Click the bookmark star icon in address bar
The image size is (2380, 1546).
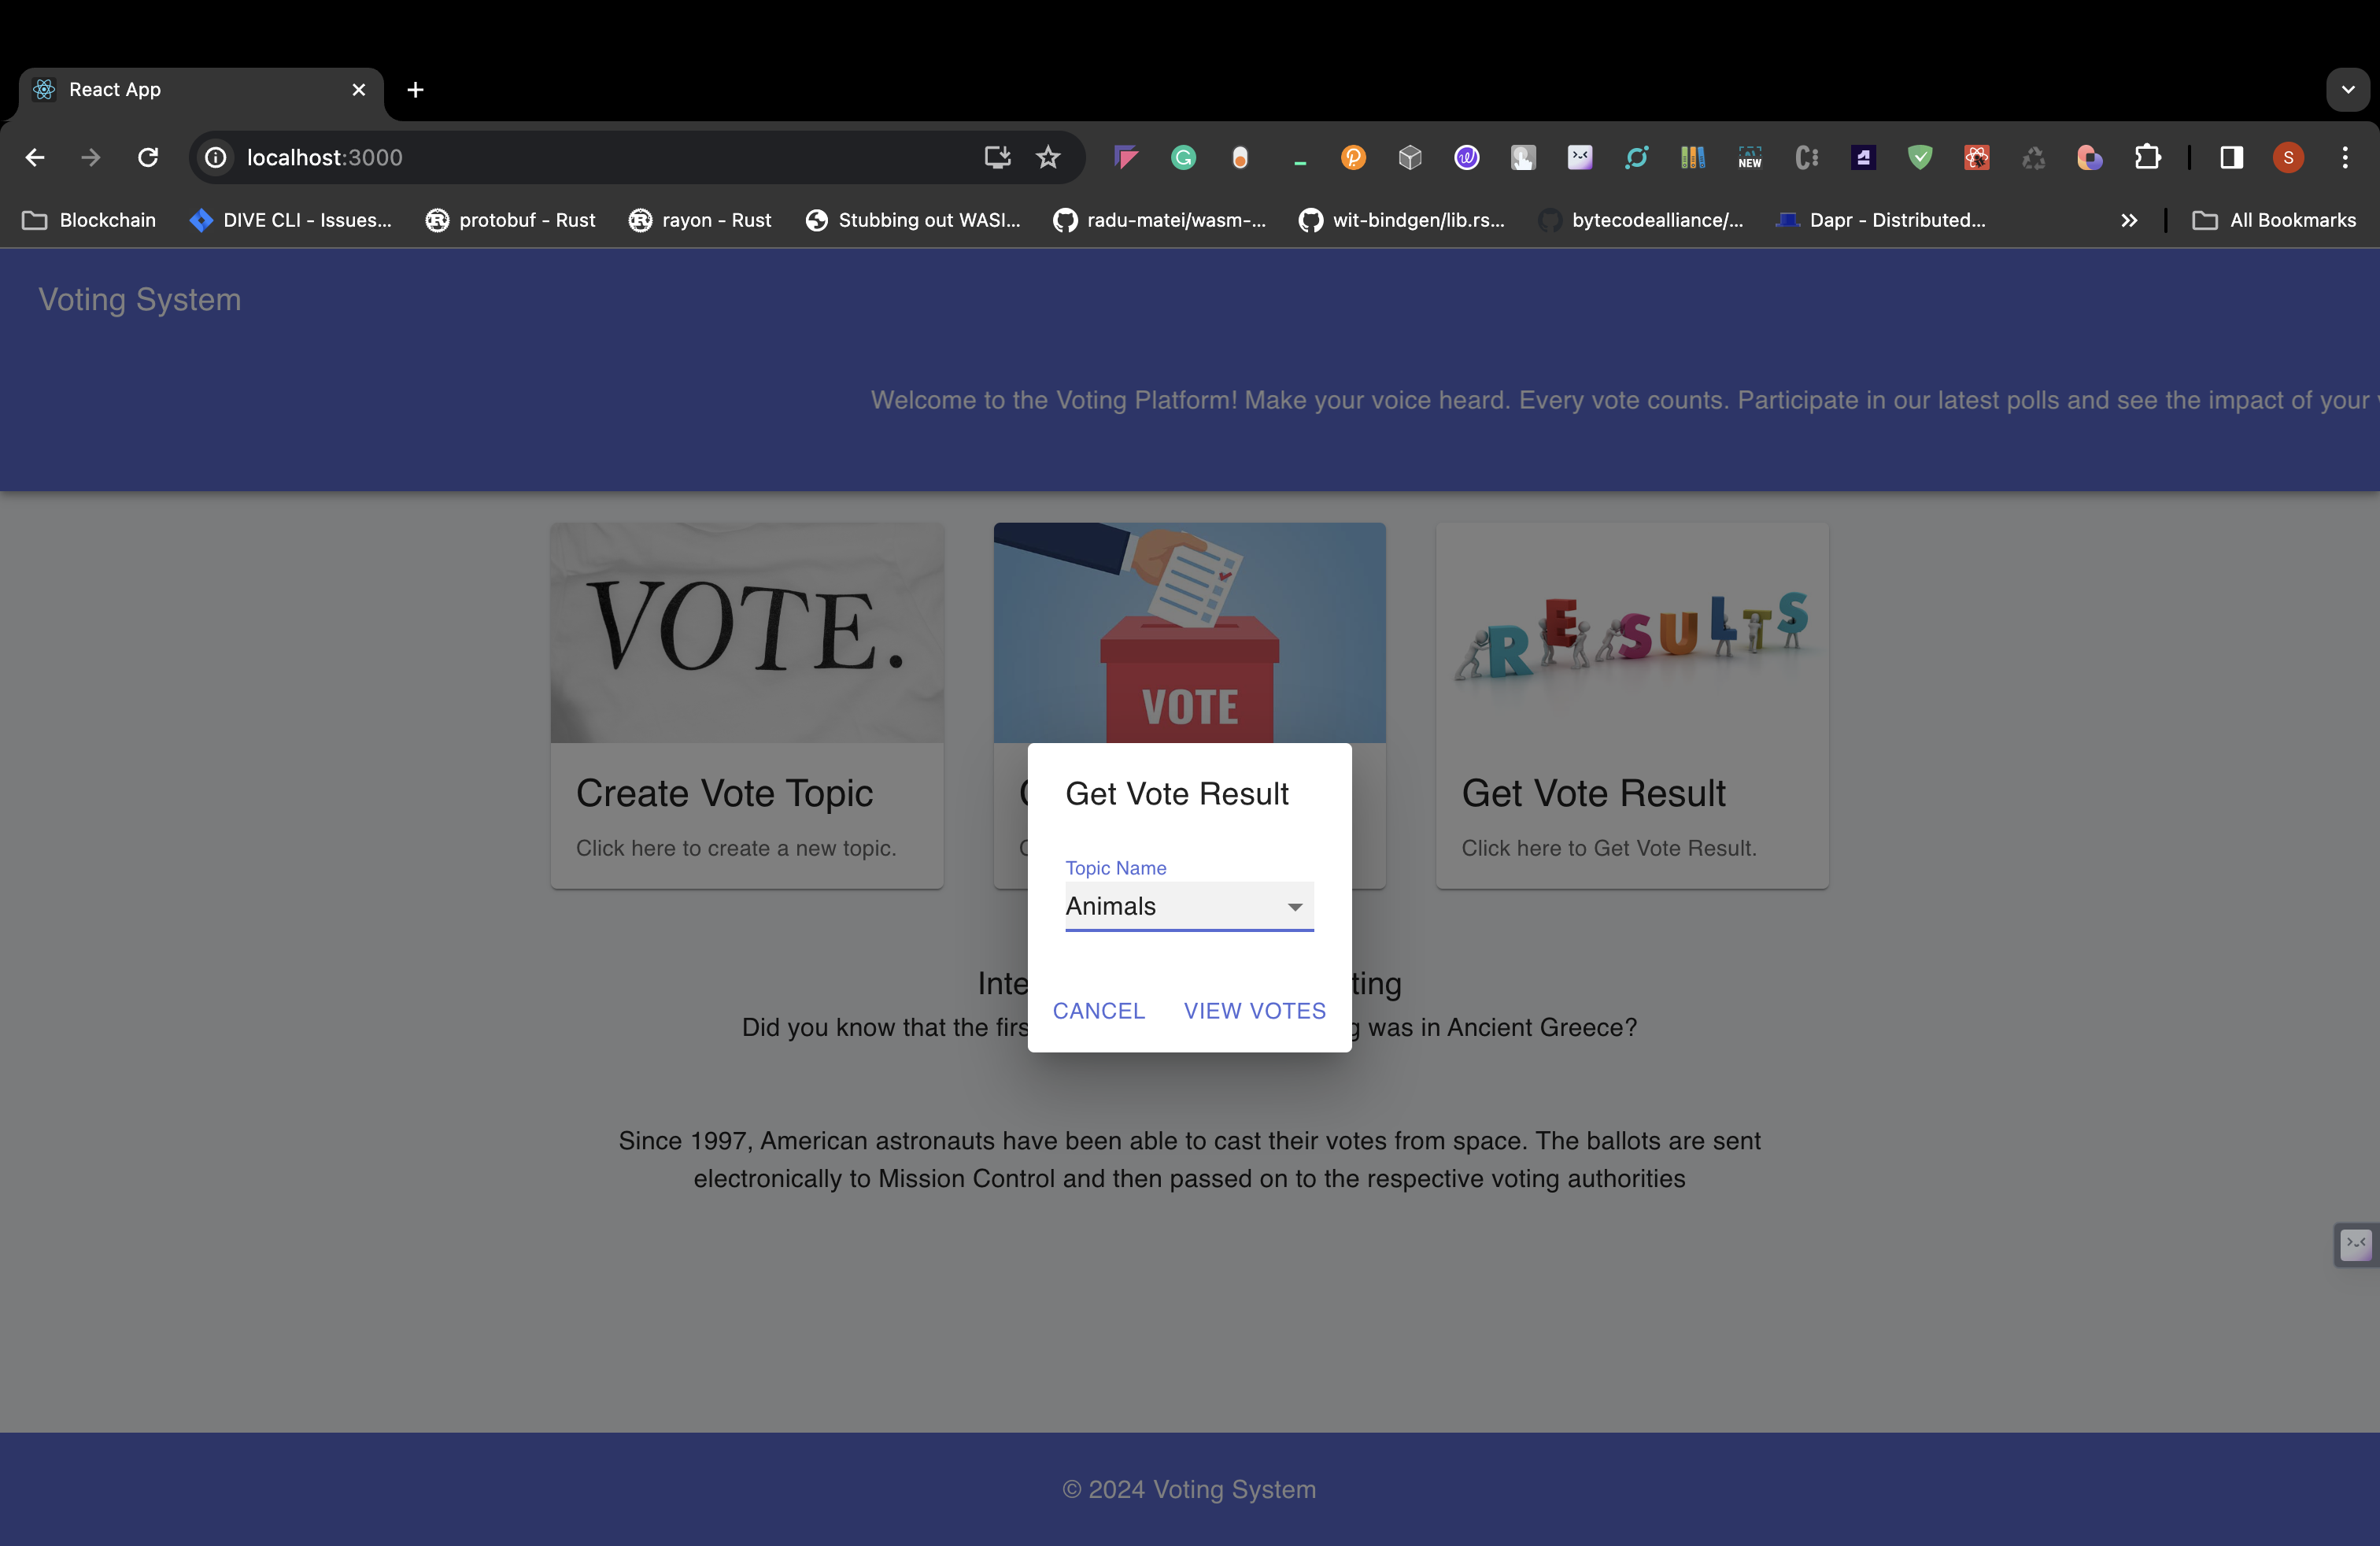point(1046,158)
